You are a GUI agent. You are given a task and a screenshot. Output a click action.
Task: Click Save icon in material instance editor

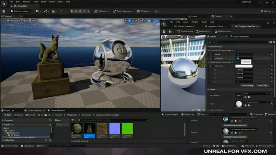click(x=164, y=31)
